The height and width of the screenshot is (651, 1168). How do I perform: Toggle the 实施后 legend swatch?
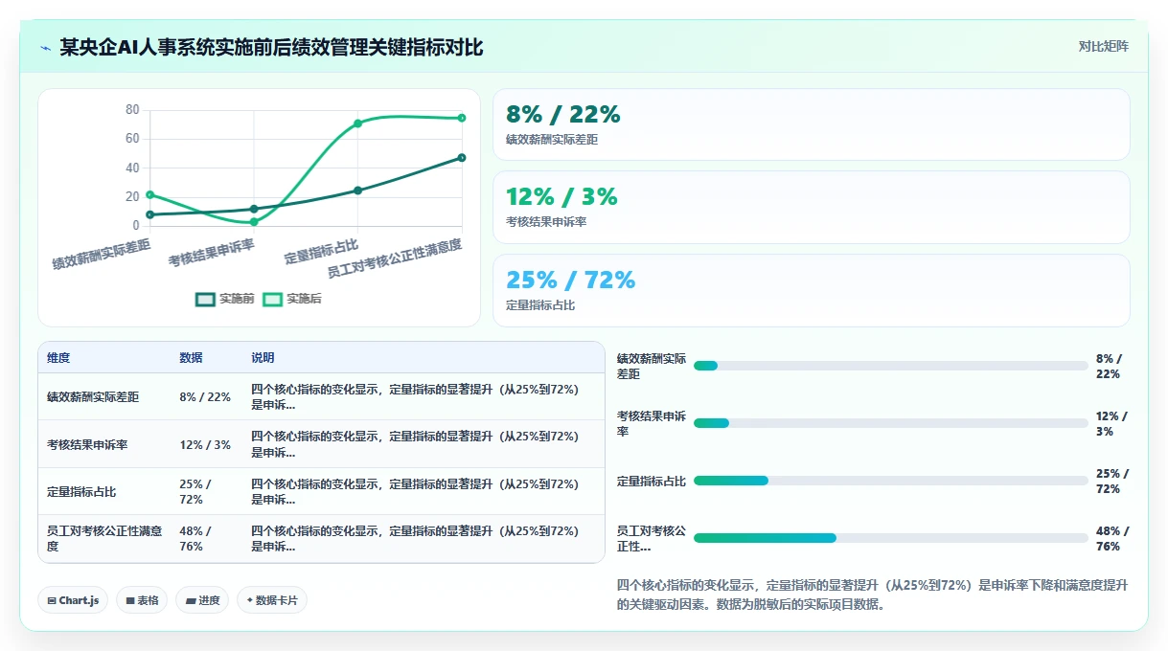pyautogui.click(x=273, y=299)
